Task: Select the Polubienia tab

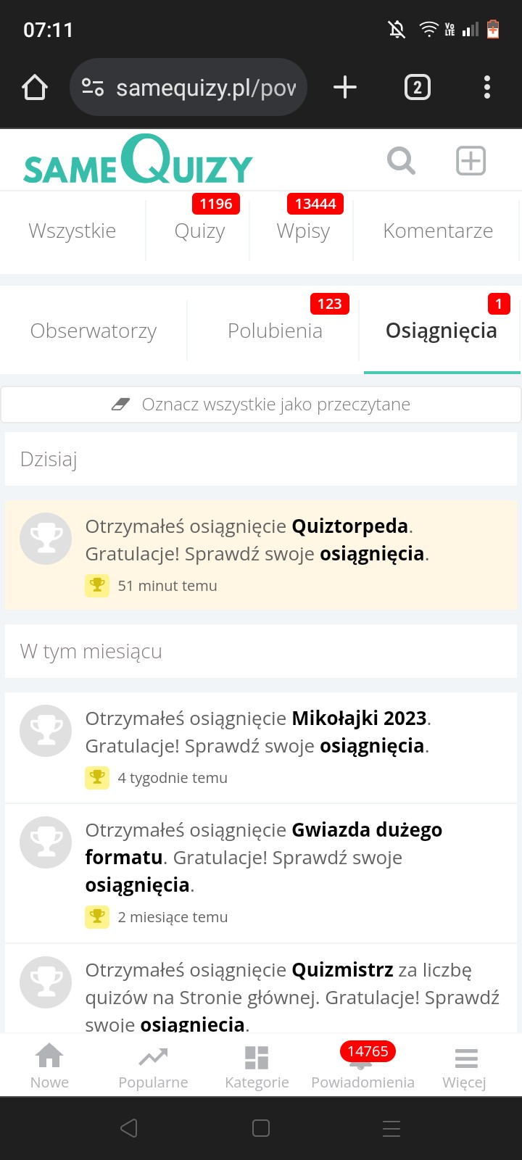Action: pyautogui.click(x=275, y=331)
